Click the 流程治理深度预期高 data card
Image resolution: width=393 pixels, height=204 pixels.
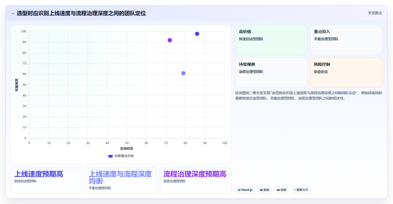pos(195,180)
